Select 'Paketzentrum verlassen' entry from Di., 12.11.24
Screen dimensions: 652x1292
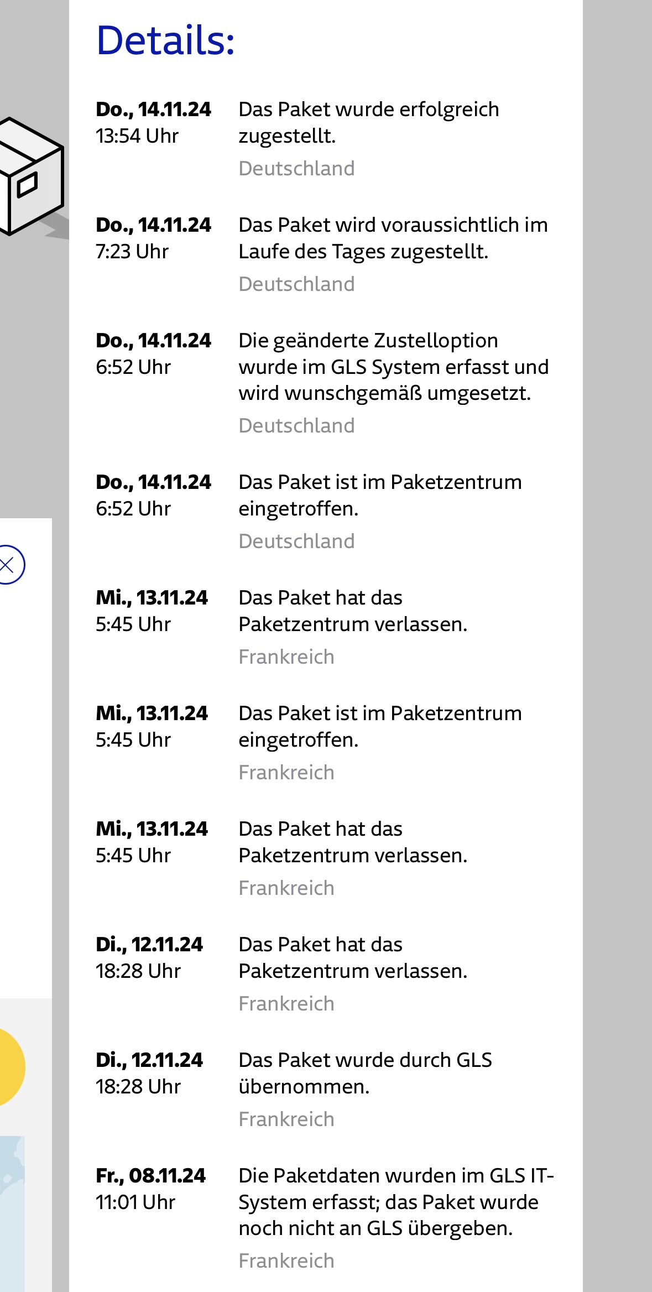(x=353, y=957)
